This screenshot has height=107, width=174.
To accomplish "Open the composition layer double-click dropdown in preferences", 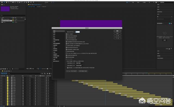I will click(80, 65).
